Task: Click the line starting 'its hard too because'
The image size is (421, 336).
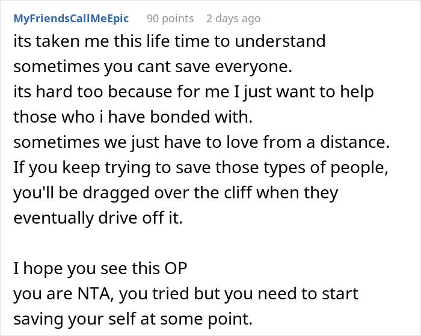Action: (x=193, y=93)
